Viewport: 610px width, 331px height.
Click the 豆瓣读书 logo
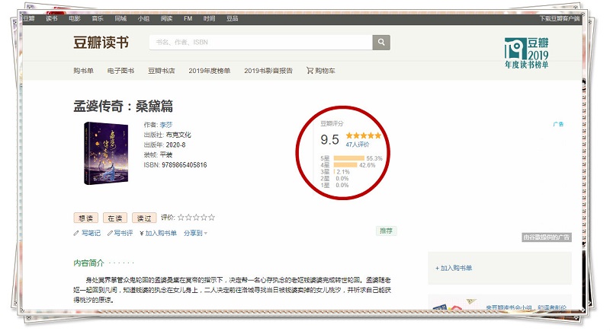pyautogui.click(x=102, y=43)
